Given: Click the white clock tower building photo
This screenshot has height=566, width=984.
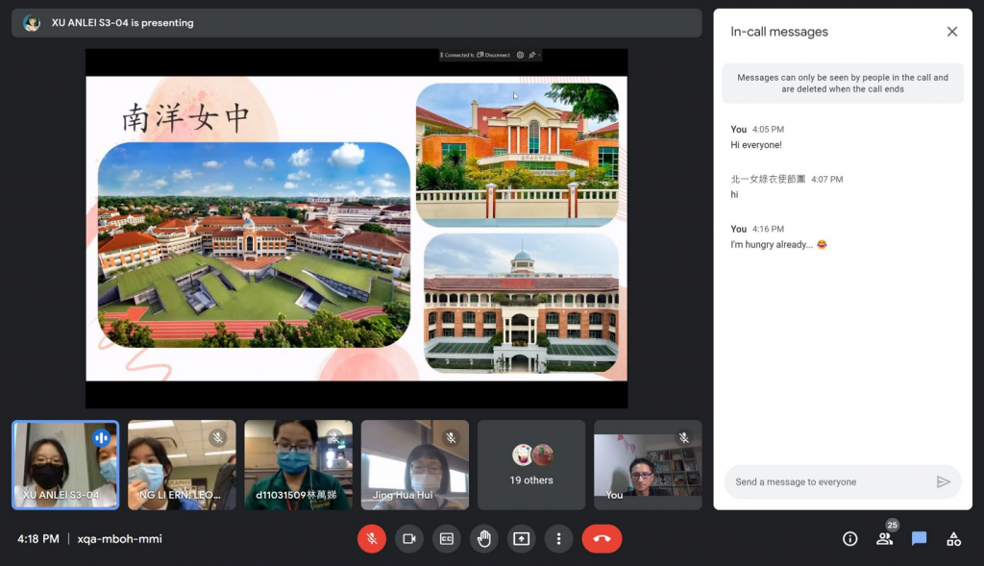Looking at the screenshot, I should pos(521,303).
